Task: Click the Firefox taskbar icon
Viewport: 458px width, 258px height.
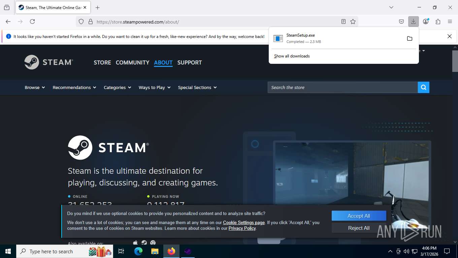Action: coord(171,251)
